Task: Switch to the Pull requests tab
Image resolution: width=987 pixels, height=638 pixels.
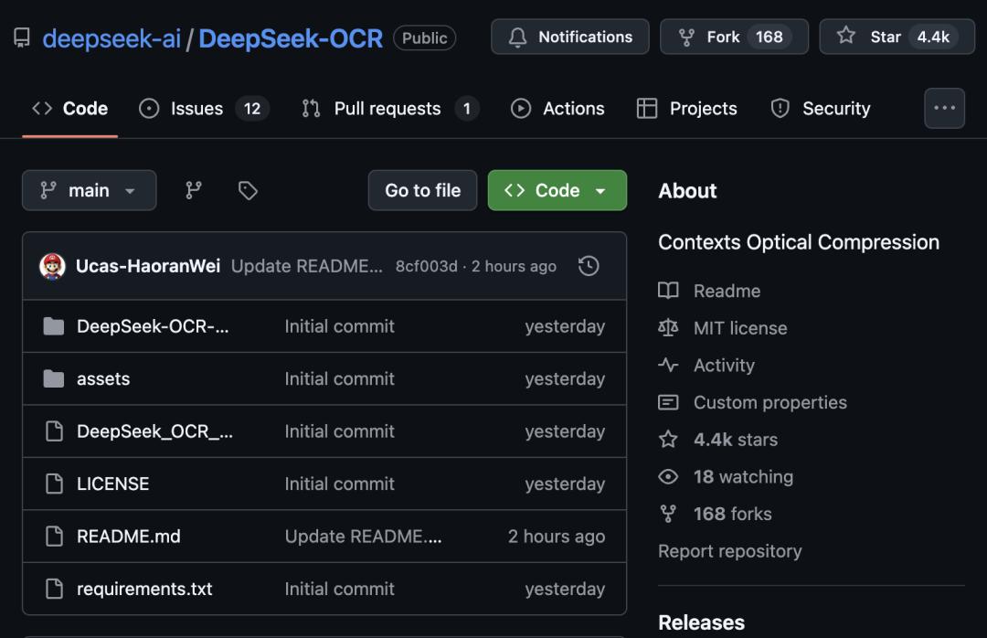Action: point(387,108)
